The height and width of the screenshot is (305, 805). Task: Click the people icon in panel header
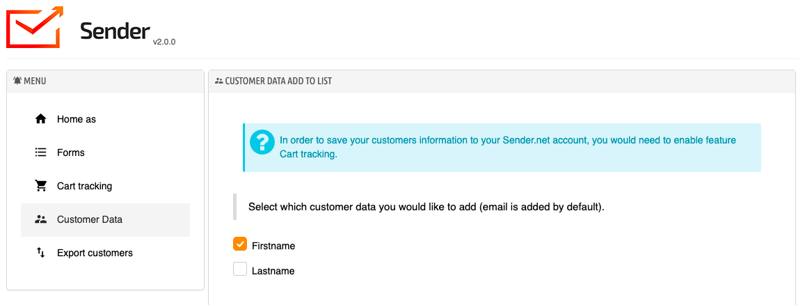(219, 81)
